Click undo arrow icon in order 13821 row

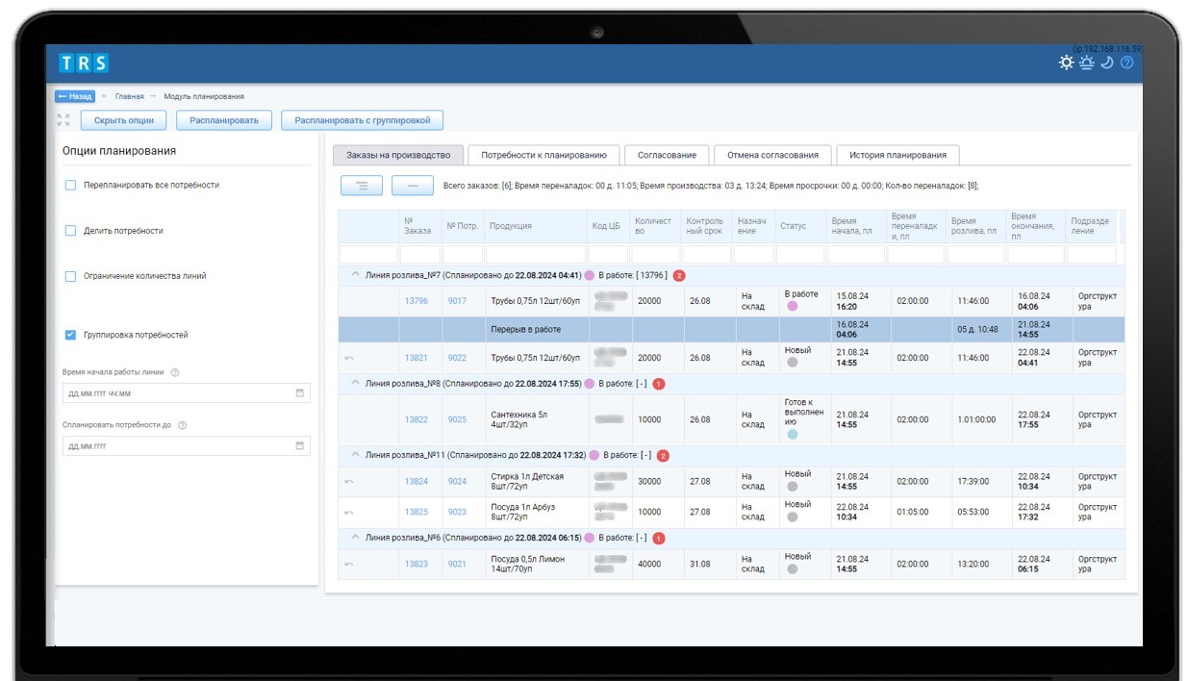coord(348,358)
